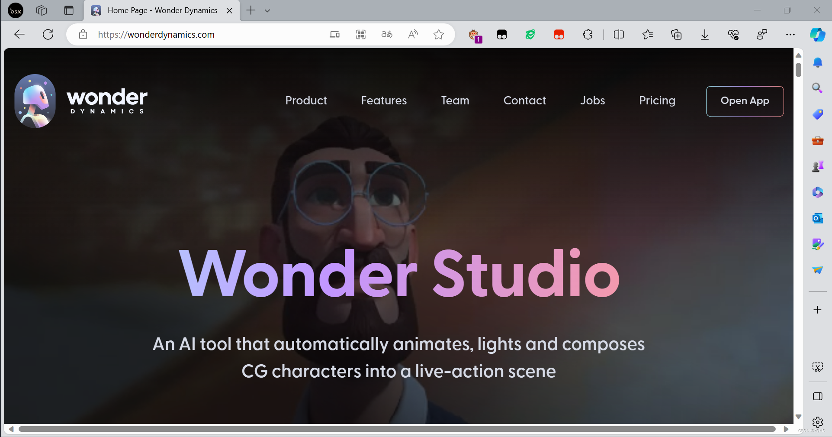The height and width of the screenshot is (437, 832).
Task: Add page to favorites star icon
Action: [x=439, y=35]
